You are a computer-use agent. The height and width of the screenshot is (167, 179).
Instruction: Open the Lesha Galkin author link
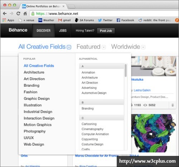click(142, 90)
